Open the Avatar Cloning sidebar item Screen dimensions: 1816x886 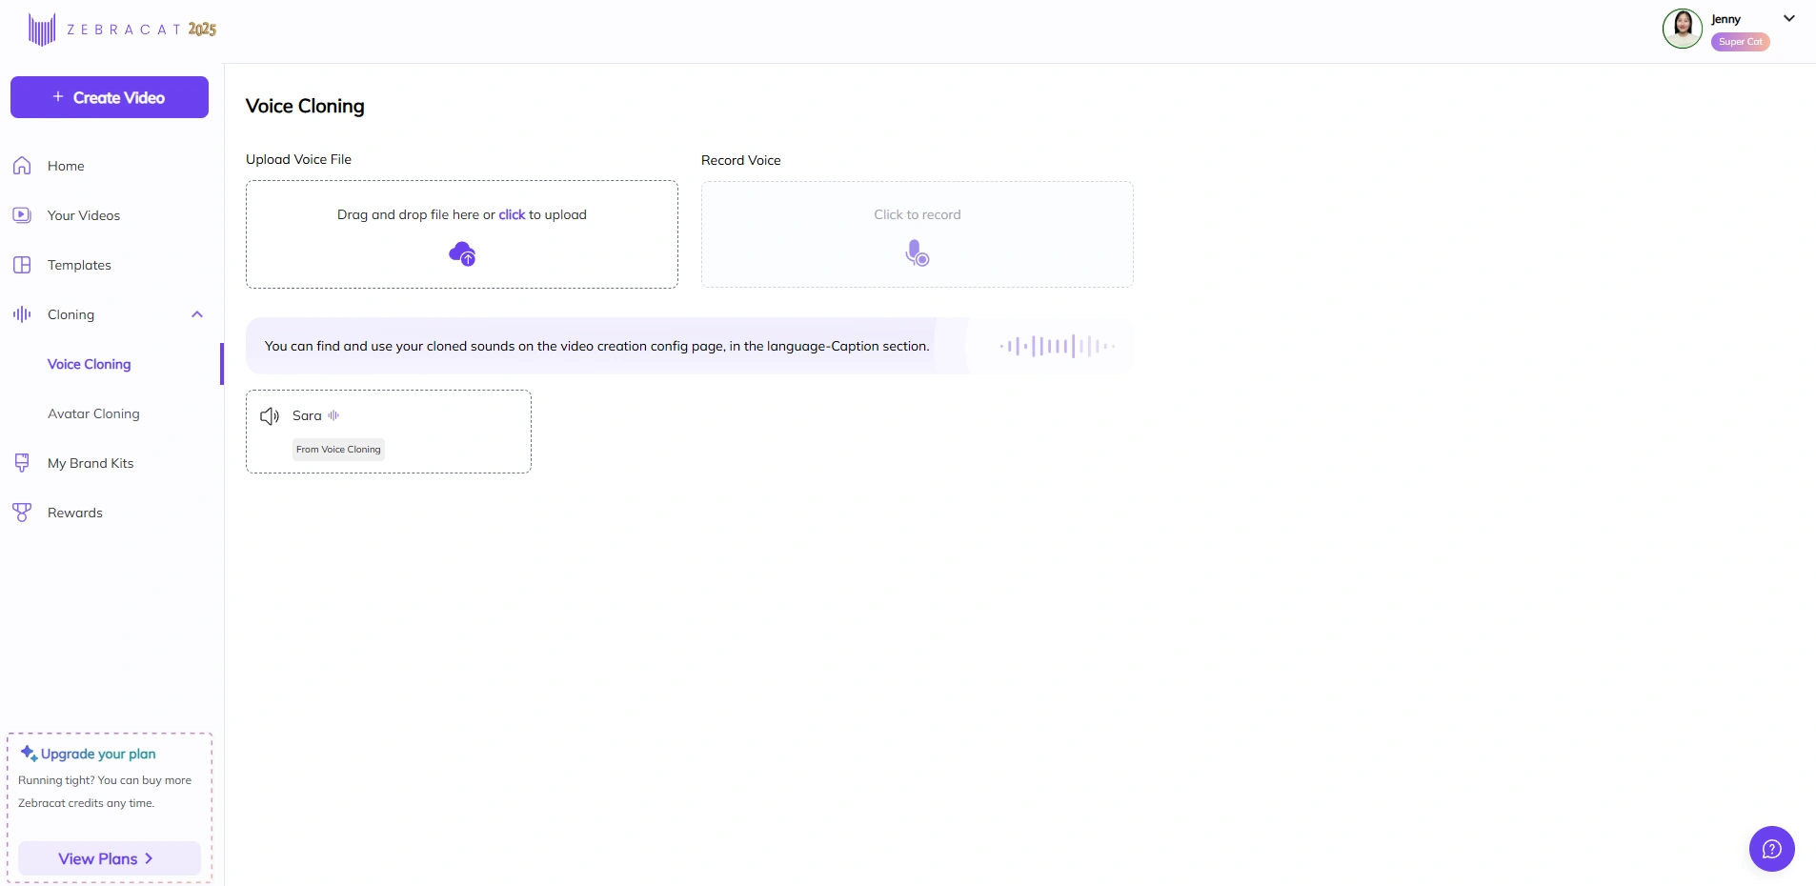point(93,413)
